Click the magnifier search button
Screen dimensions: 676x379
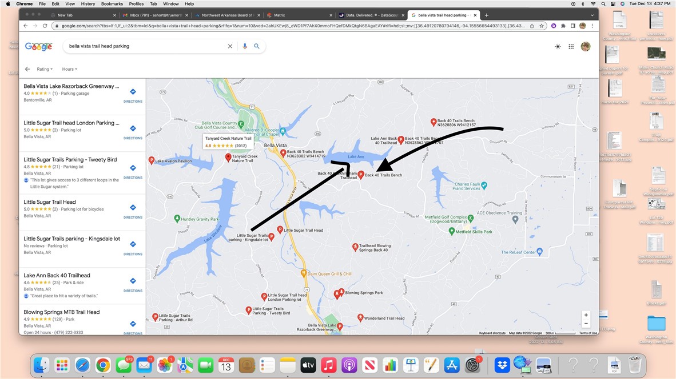pyautogui.click(x=257, y=46)
